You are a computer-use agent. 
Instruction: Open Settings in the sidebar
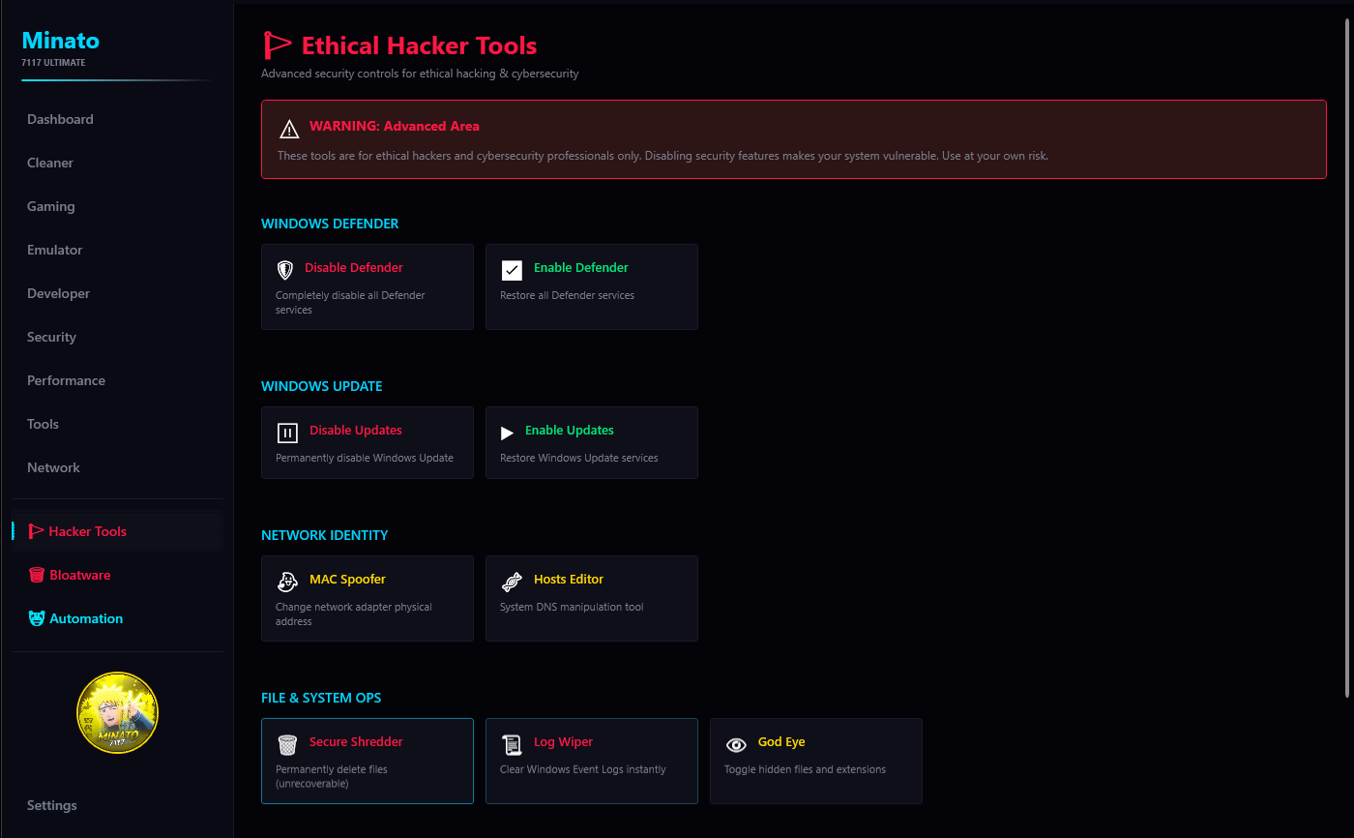pyautogui.click(x=52, y=805)
